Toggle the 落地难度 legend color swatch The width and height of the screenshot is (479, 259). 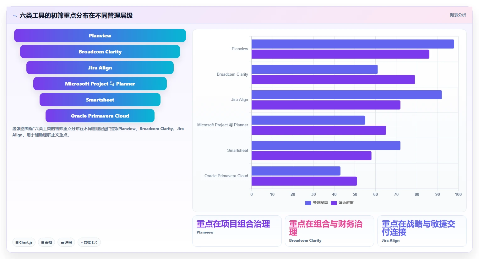(334, 203)
